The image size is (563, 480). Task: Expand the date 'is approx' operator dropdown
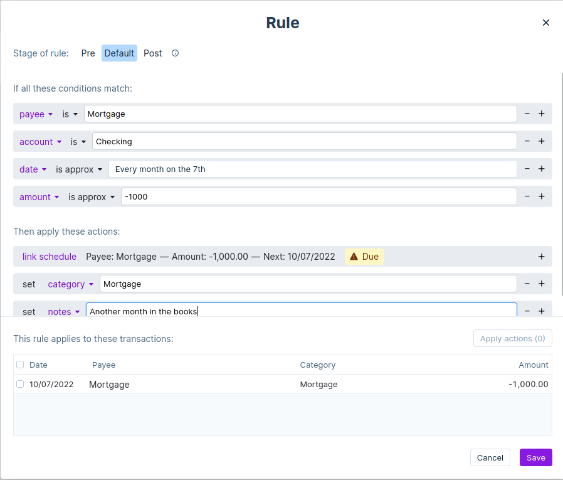tap(79, 169)
